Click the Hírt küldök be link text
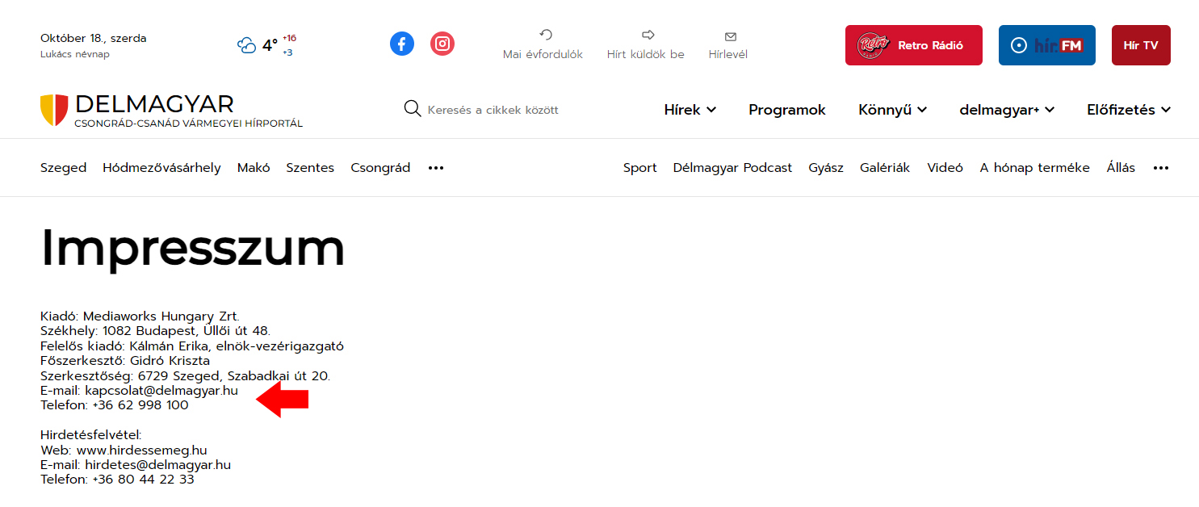1199x507 pixels. pos(645,54)
